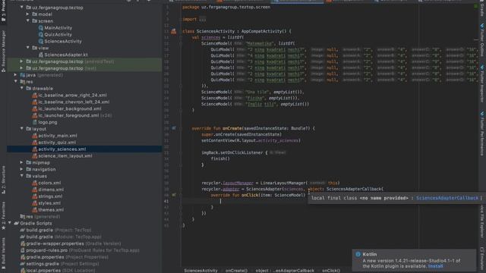Viewport: 486px width, 273px height.
Task: Expand the androidTest package node
Action: [22, 61]
